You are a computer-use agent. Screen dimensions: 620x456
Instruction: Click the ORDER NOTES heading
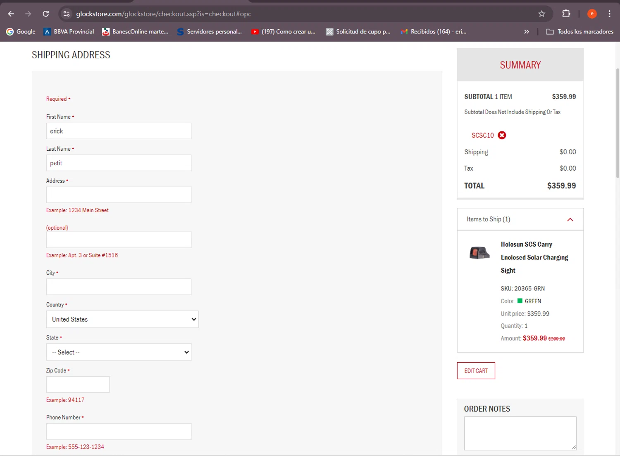[487, 409]
